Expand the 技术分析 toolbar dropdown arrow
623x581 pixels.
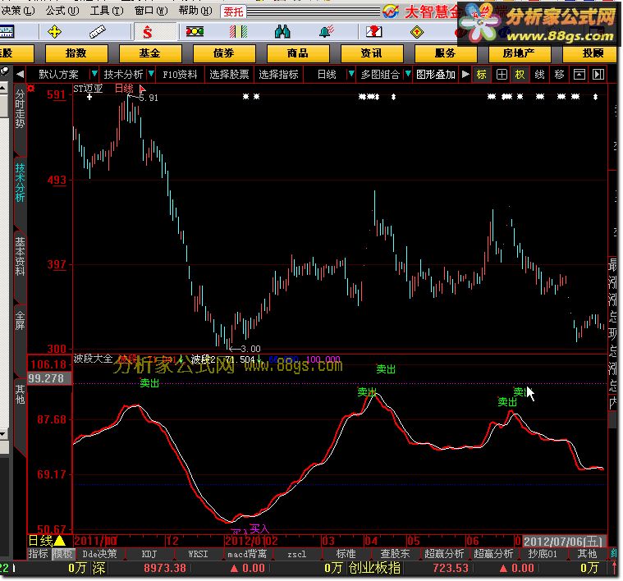pyautogui.click(x=151, y=74)
